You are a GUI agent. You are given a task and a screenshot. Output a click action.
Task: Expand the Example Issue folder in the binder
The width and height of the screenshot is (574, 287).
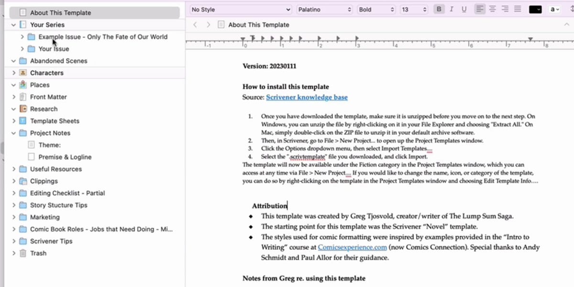22,36
